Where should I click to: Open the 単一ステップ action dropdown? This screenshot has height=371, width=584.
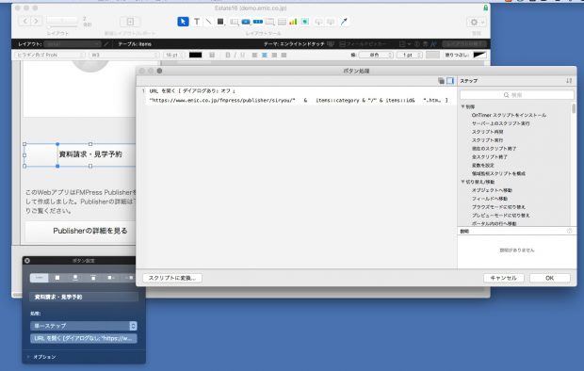click(x=84, y=326)
